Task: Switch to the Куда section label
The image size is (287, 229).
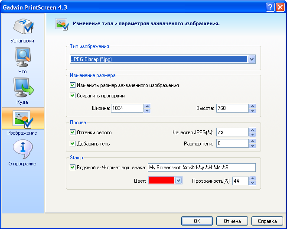Action: pos(23,102)
